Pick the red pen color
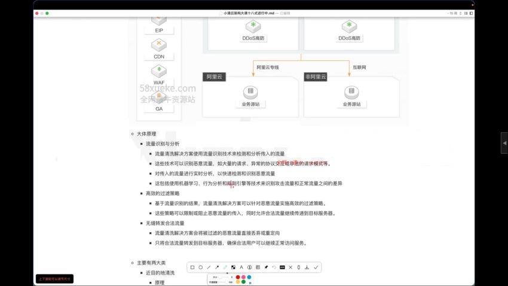Viewport: 508px width, 286px height. [x=238, y=277]
